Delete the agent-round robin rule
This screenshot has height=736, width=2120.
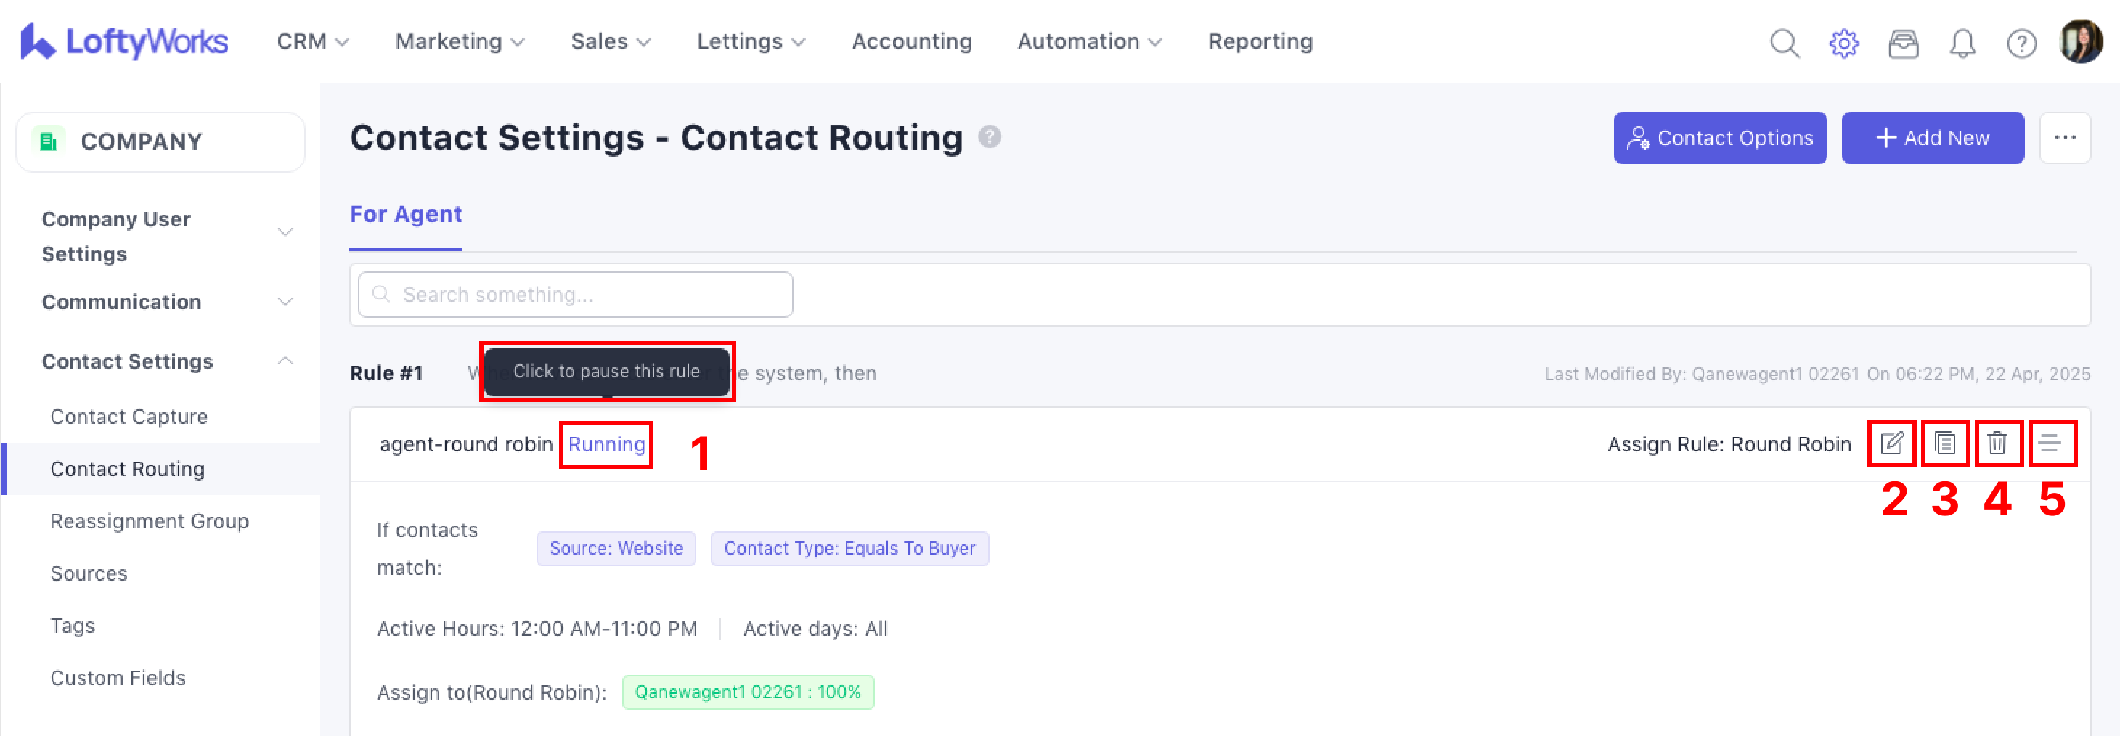(1997, 444)
